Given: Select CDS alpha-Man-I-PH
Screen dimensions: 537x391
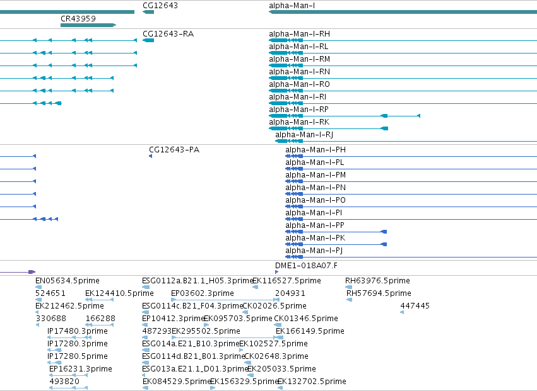Looking at the screenshot, I should (x=411, y=156).
